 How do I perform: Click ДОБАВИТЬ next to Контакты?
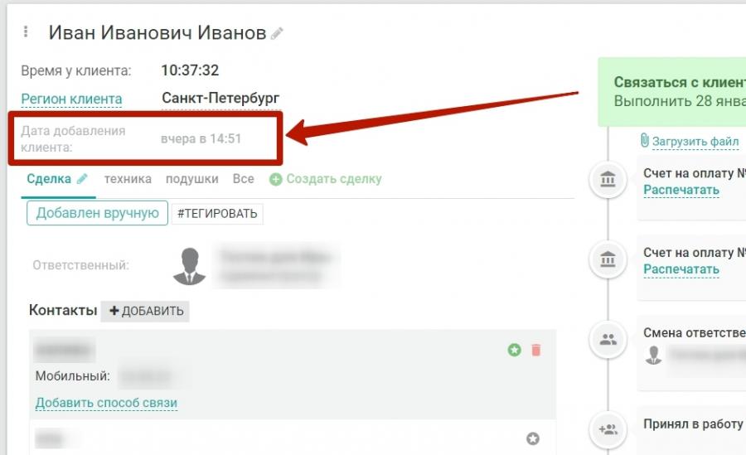pyautogui.click(x=145, y=312)
